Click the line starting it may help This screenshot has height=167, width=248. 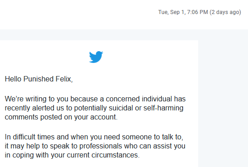(95, 146)
